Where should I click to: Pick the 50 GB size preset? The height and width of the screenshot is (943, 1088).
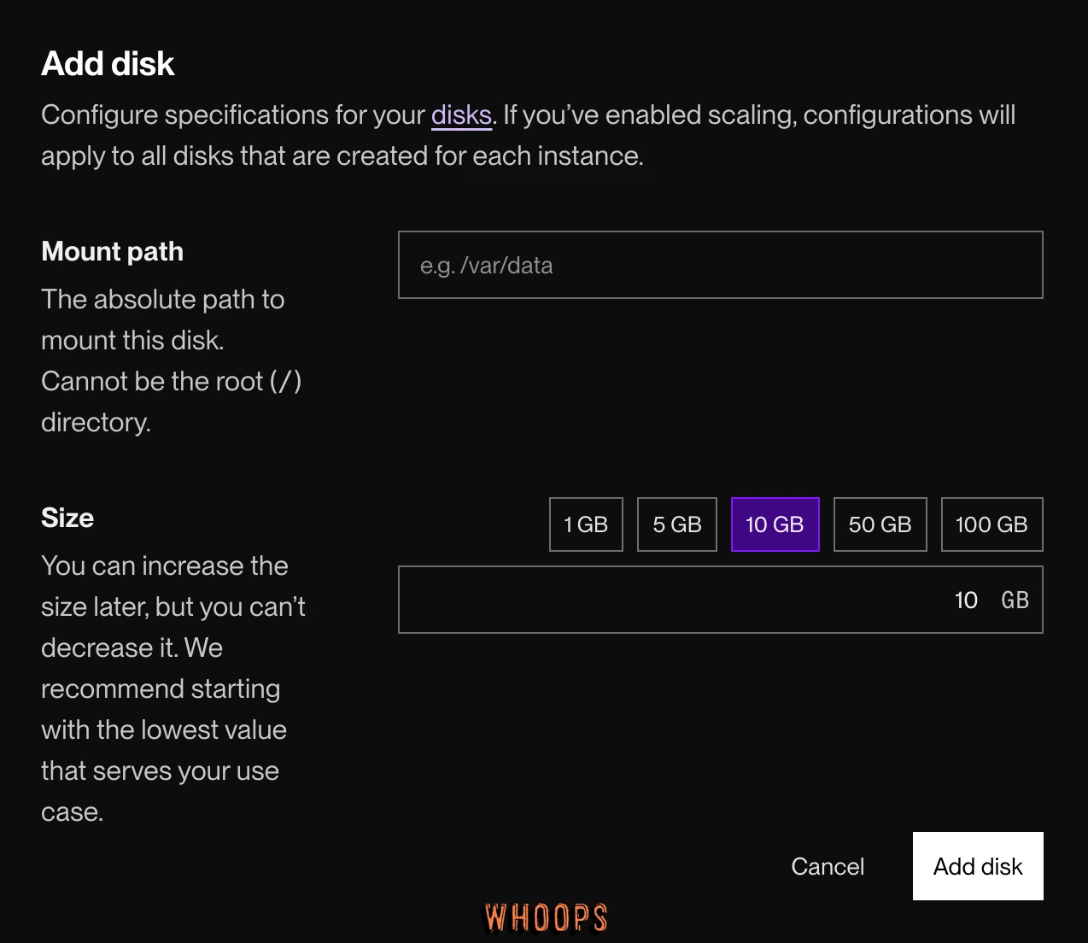880,524
